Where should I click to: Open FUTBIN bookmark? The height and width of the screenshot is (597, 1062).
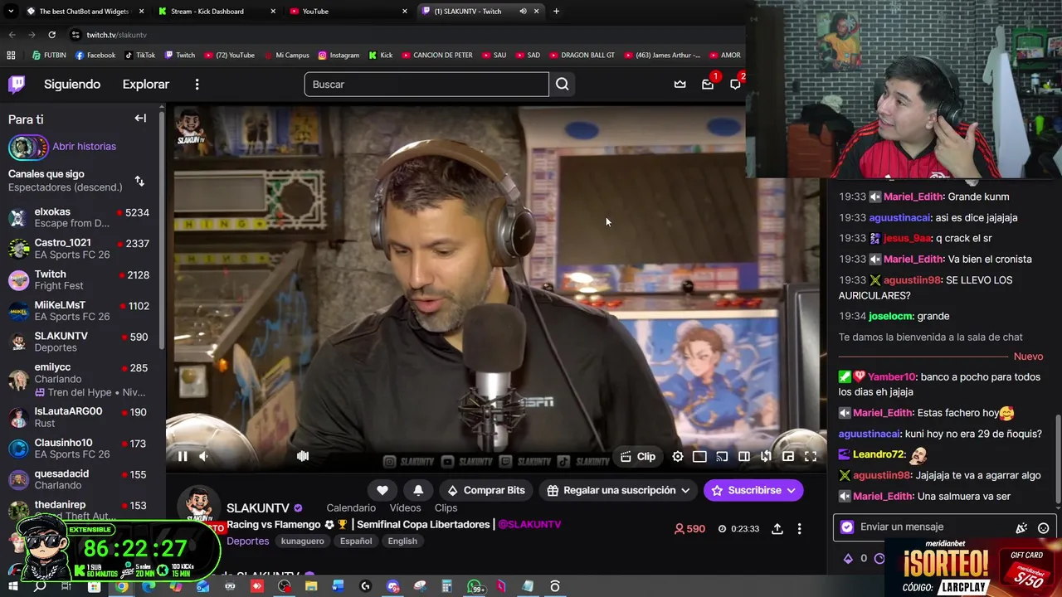pyautogui.click(x=48, y=55)
